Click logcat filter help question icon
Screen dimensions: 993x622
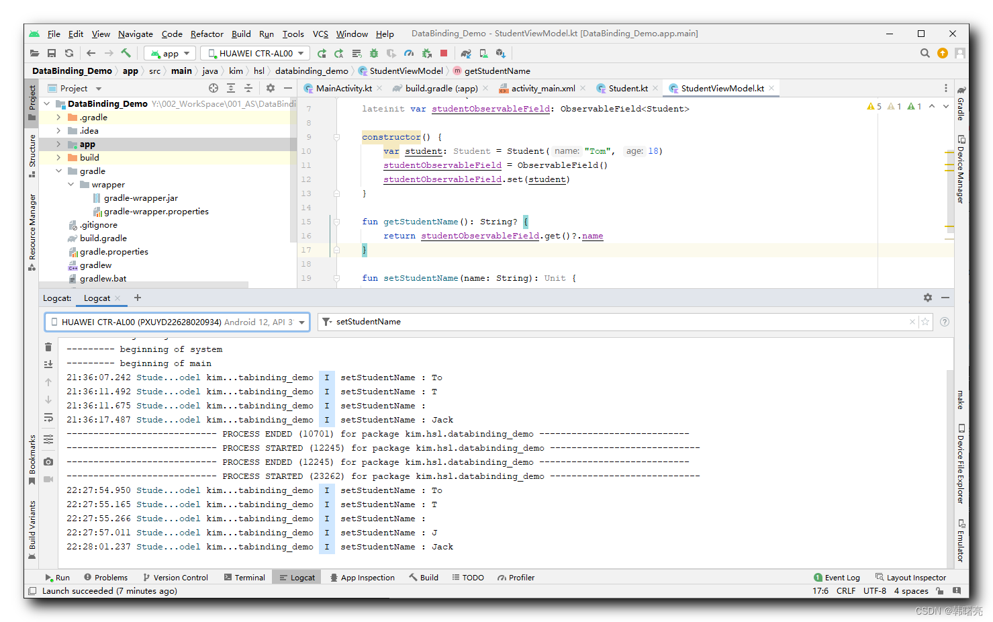tap(945, 322)
